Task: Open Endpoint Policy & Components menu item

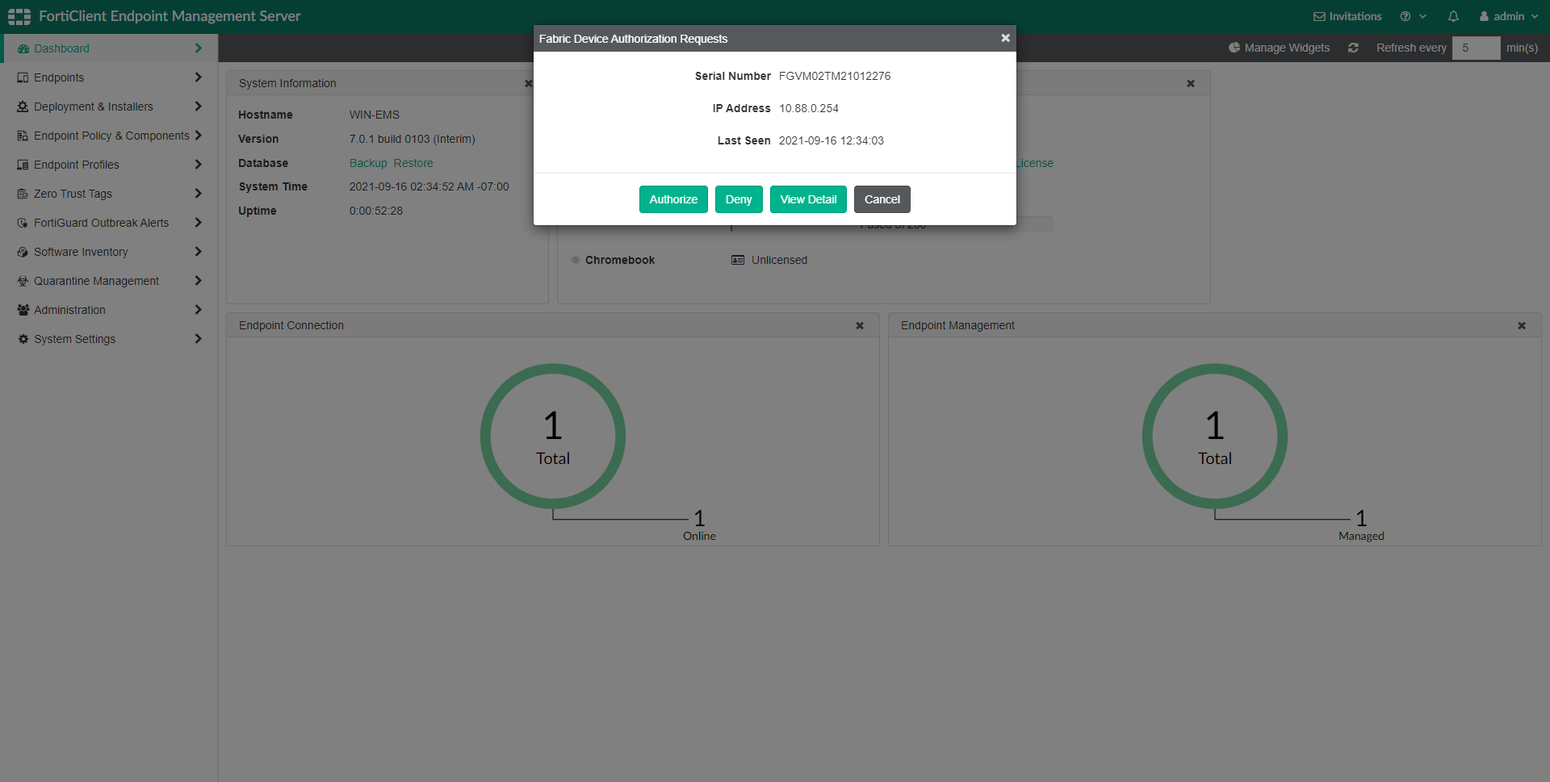Action: pos(109,136)
